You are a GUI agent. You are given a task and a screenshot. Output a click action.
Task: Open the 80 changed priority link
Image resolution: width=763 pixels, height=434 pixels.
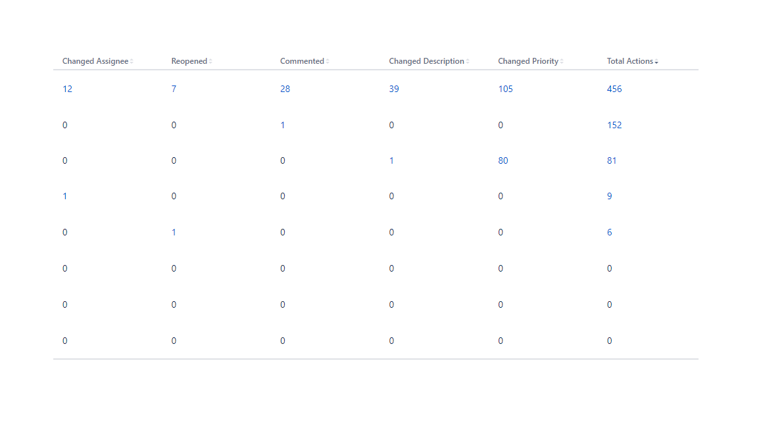[x=503, y=160]
